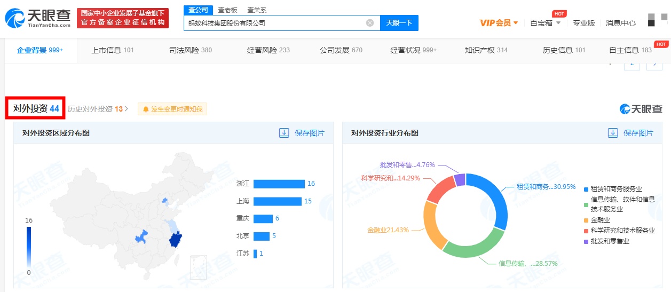Click the 江苏 bar showing 1

click(x=255, y=254)
